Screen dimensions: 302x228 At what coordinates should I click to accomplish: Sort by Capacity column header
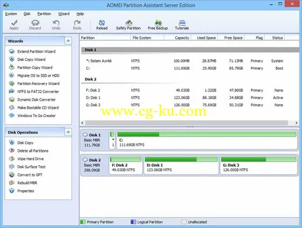click(178, 38)
